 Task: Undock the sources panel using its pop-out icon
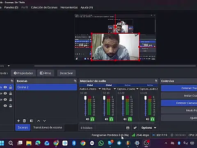click(x=12, y=81)
